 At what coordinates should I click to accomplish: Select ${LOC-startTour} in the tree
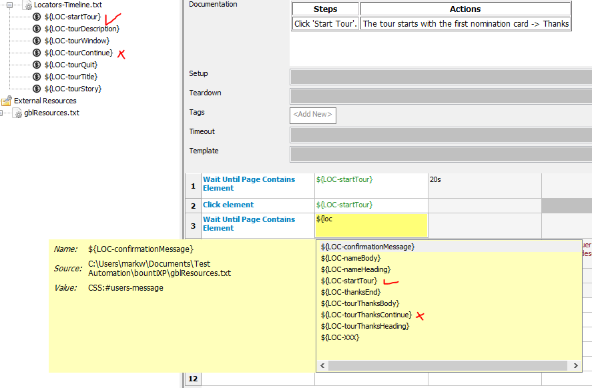tap(73, 17)
